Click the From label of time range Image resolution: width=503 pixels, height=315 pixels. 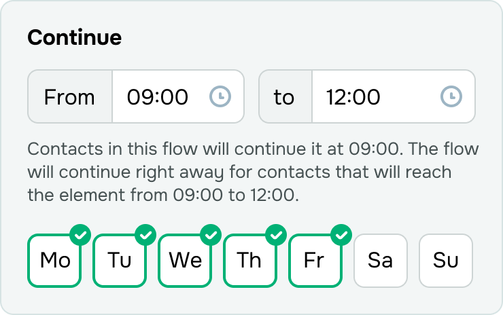click(x=69, y=96)
